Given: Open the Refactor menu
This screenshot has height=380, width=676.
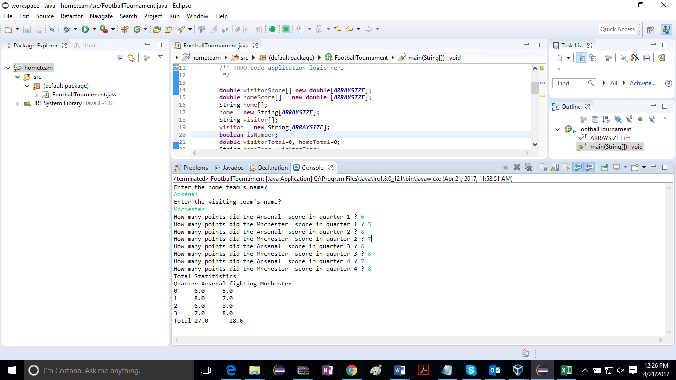Looking at the screenshot, I should pyautogui.click(x=72, y=16).
